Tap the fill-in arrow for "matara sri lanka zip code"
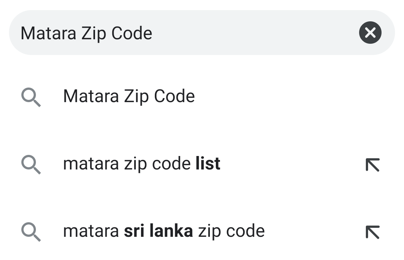Viewport: 404px width, 260px height. pos(372,232)
